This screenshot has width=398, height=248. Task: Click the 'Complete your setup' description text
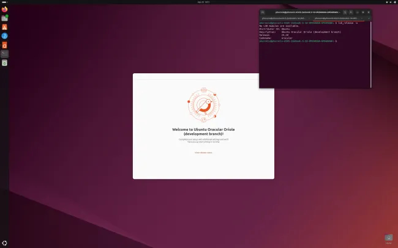tap(203, 140)
